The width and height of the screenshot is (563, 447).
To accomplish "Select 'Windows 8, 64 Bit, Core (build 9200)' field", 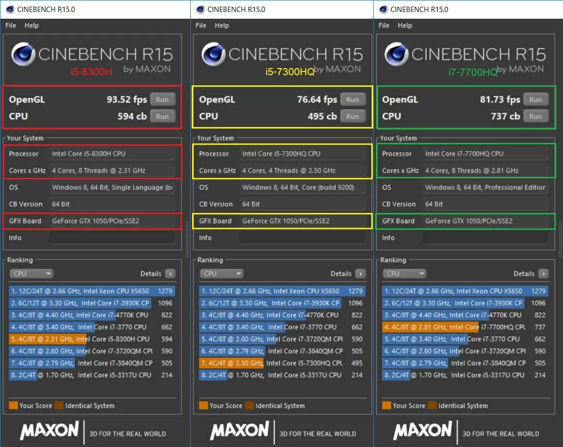I will click(302, 188).
